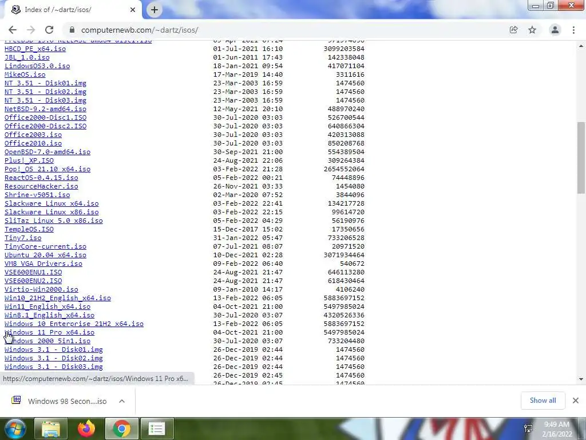Click Show all downloads
This screenshot has width=586, height=440.
tap(543, 400)
